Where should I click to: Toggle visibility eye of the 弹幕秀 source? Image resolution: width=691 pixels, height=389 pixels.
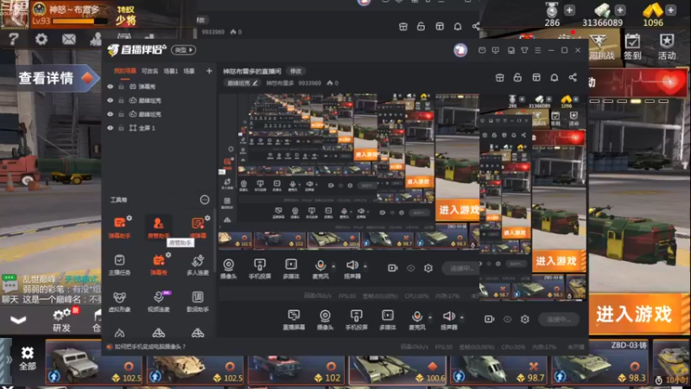click(x=111, y=87)
